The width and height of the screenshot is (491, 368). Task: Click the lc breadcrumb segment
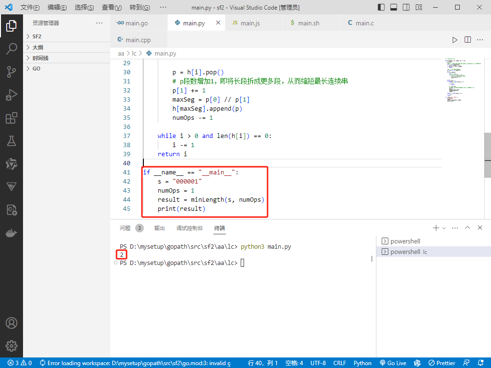134,54
